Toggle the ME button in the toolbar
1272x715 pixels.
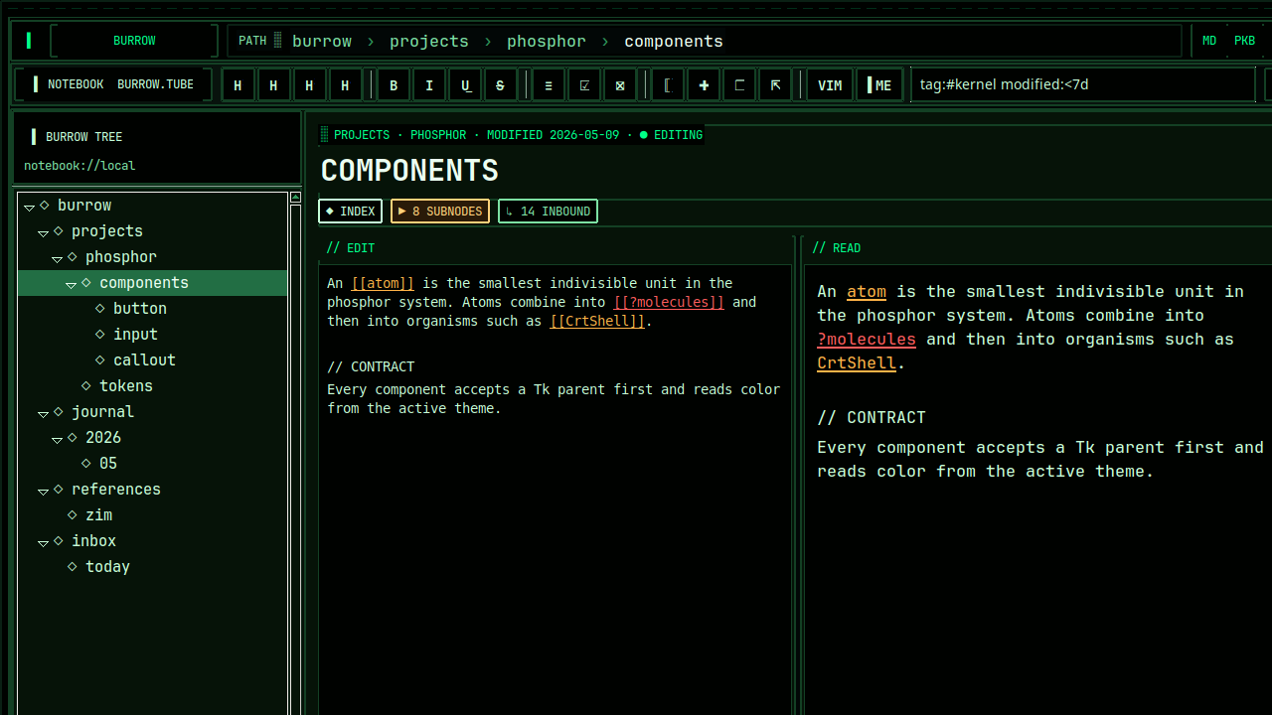pos(880,85)
